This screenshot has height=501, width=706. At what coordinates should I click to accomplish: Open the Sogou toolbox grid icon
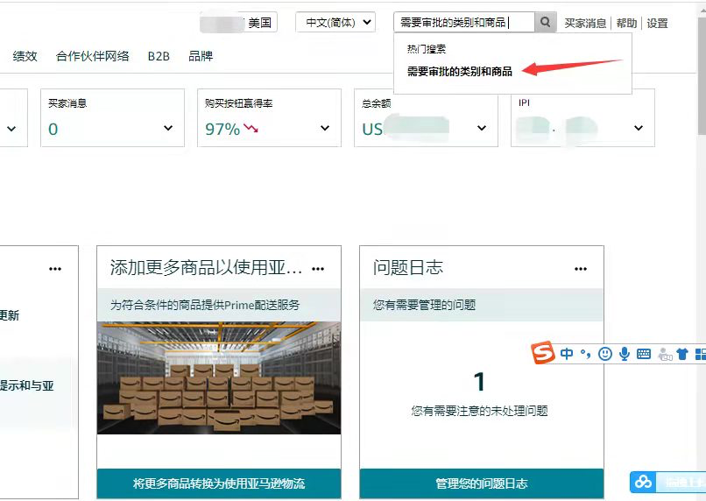click(701, 354)
